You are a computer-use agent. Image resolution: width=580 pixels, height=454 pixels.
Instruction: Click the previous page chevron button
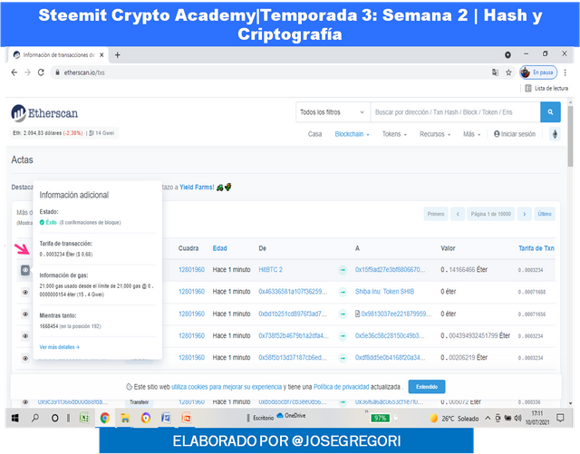[x=458, y=214]
